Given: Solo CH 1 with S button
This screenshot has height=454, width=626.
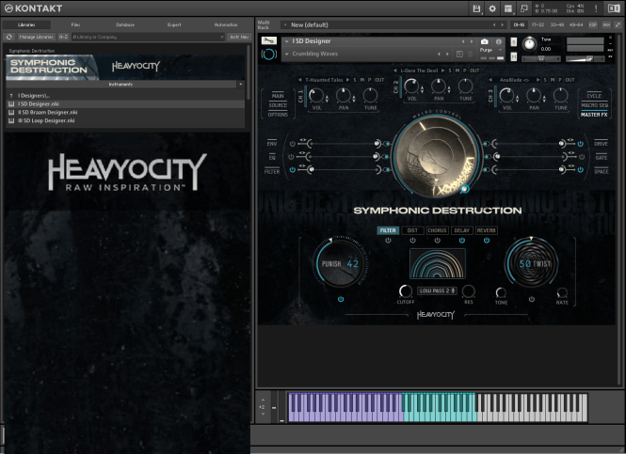Looking at the screenshot, I should pos(355,80).
